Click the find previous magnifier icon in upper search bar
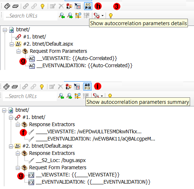194x189 pixels. click(62, 15)
